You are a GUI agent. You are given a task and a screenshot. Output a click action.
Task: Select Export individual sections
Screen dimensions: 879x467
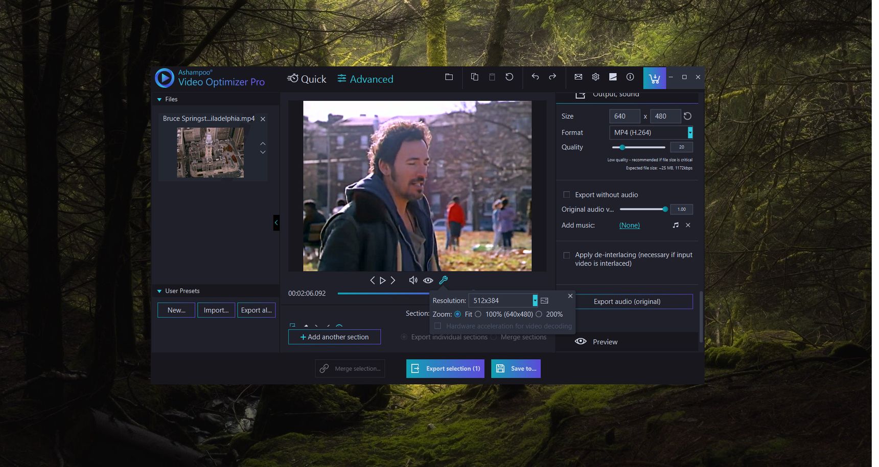(x=404, y=337)
